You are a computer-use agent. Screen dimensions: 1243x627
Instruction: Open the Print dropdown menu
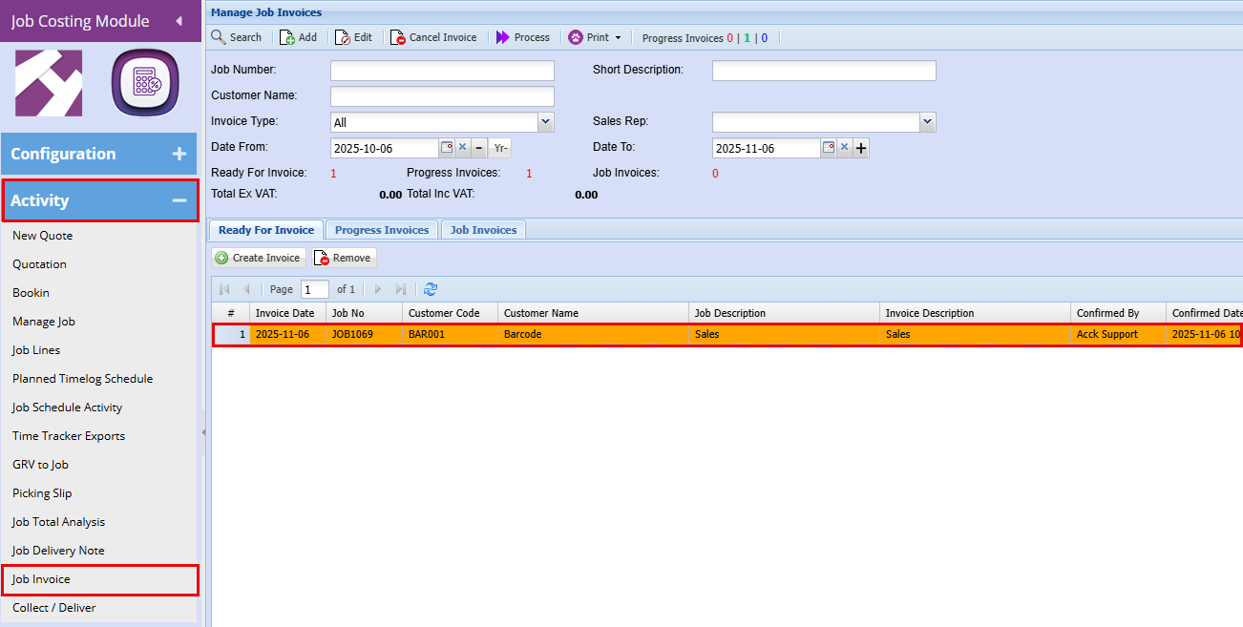pyautogui.click(x=595, y=37)
